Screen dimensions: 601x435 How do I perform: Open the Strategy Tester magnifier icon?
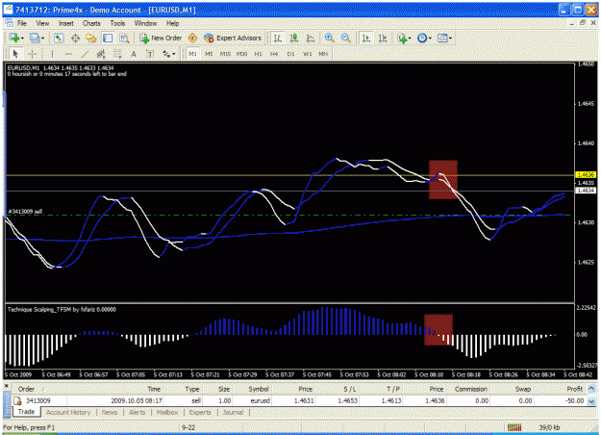(x=124, y=38)
